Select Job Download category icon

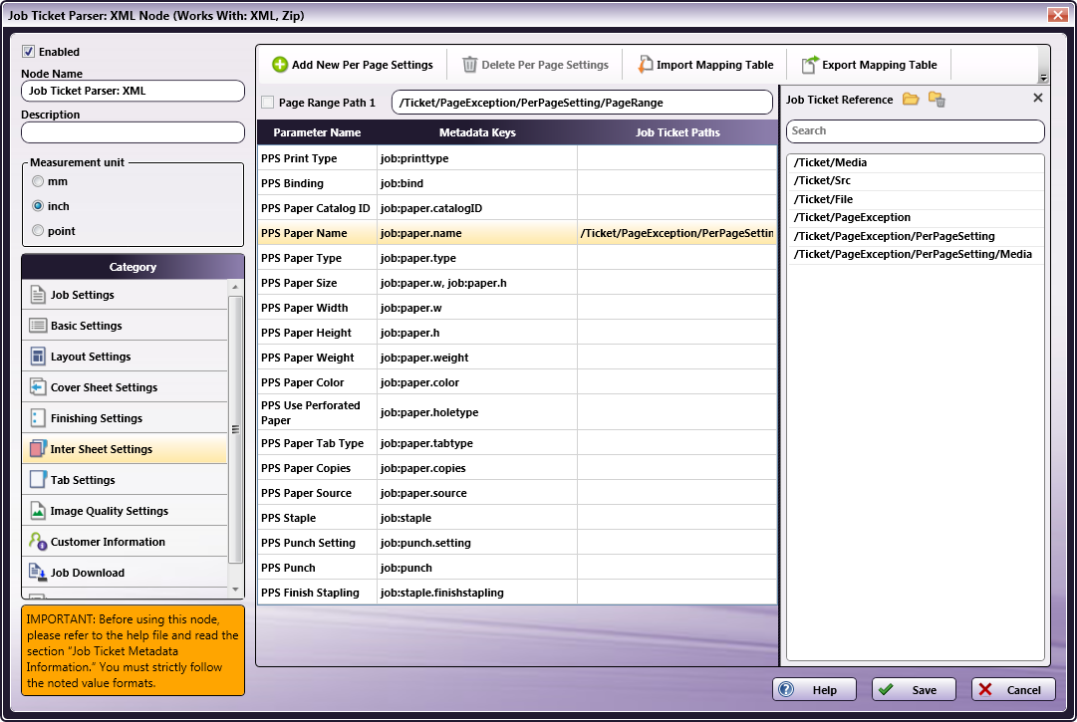coord(38,573)
